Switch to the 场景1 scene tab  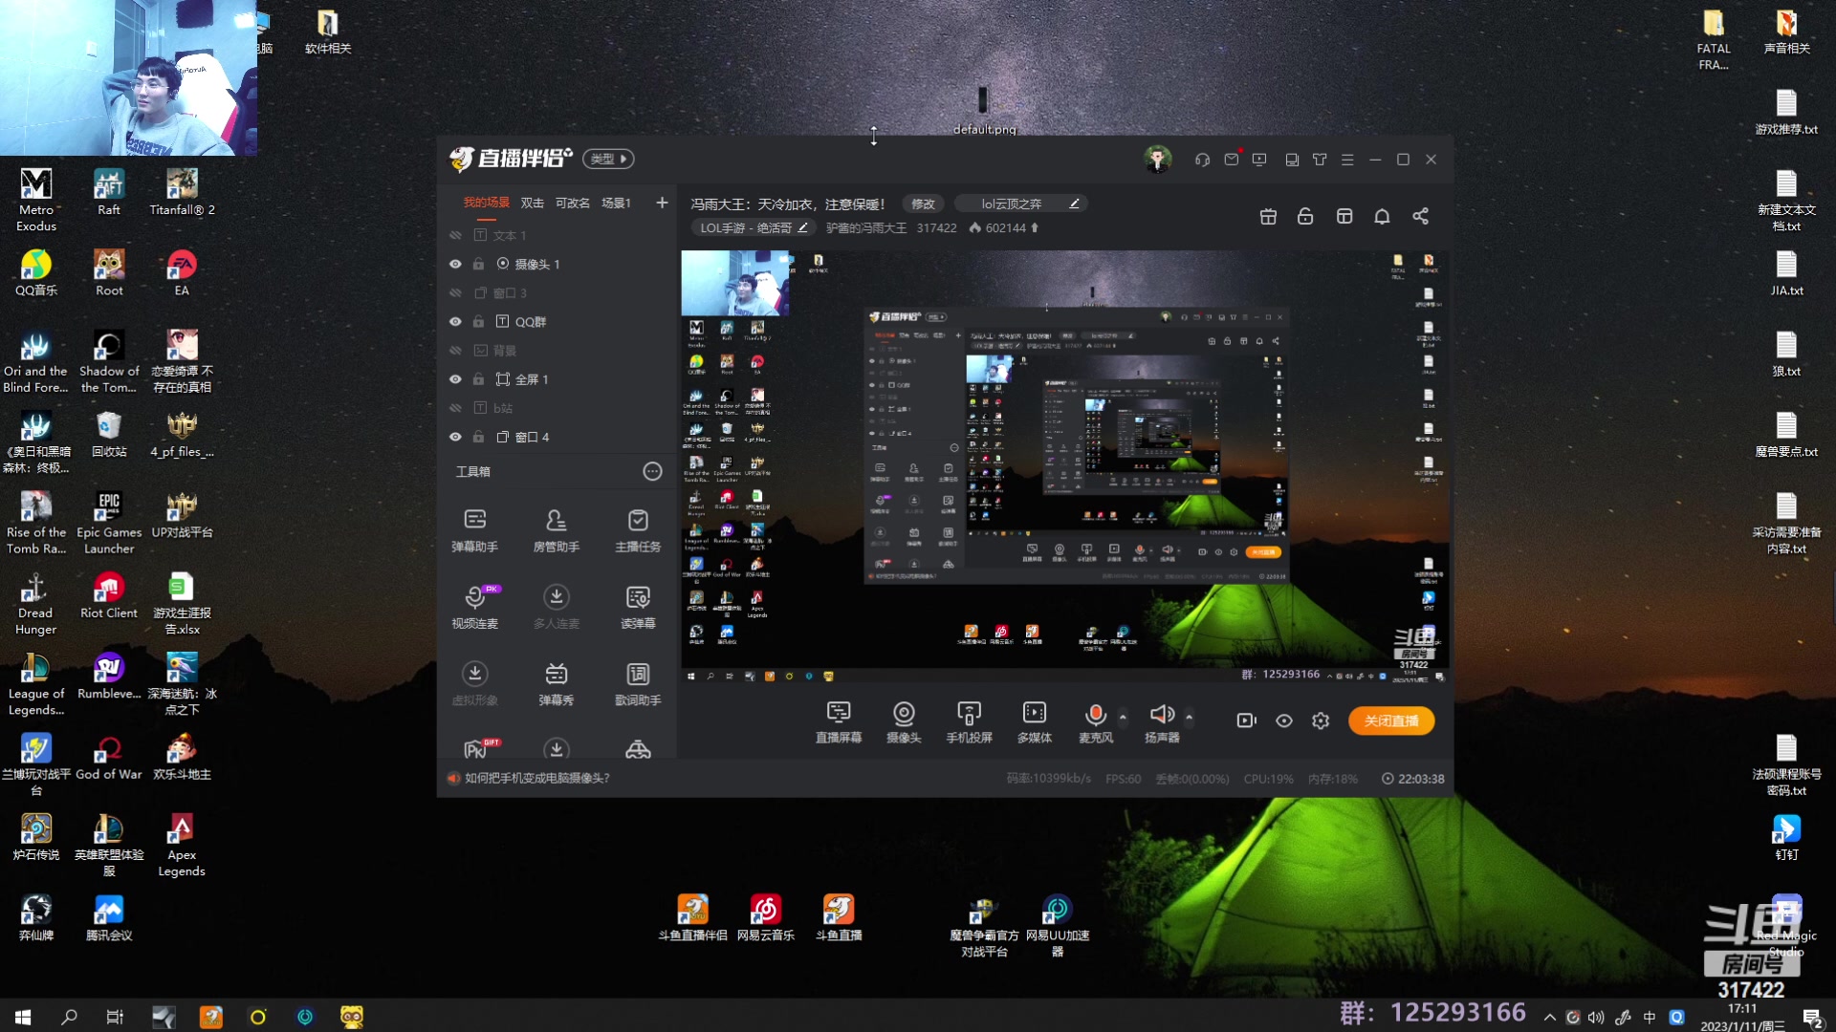coord(616,203)
